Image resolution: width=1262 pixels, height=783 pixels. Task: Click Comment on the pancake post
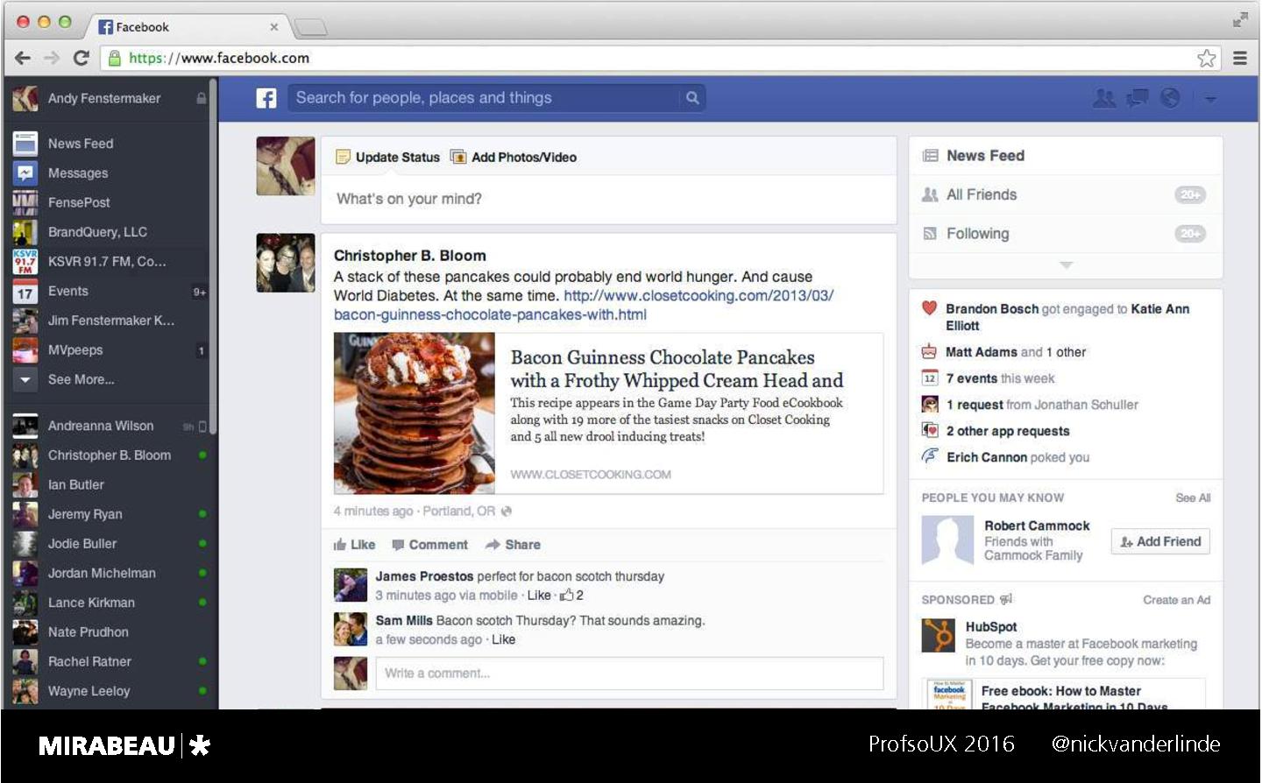pos(429,545)
